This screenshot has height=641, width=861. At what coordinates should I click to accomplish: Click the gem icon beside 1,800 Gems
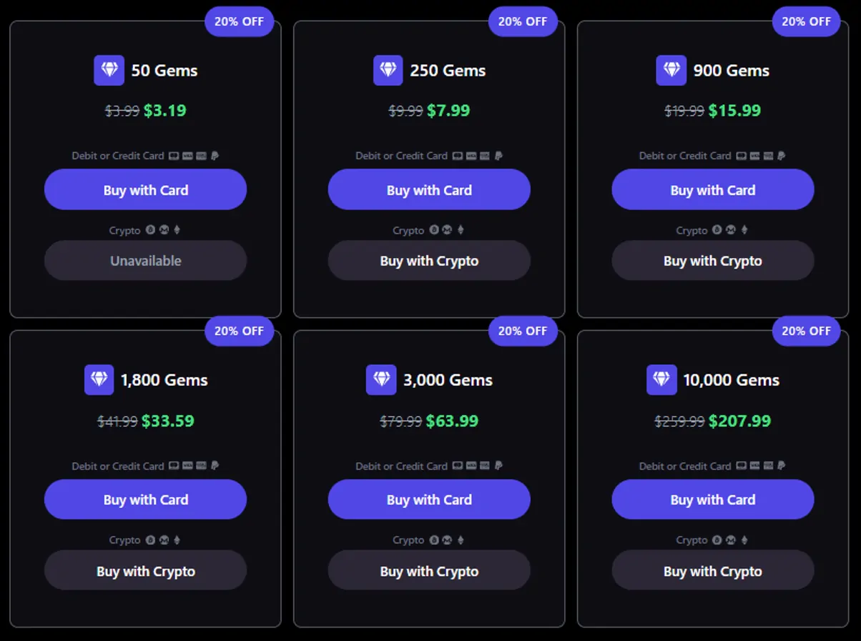tap(99, 379)
